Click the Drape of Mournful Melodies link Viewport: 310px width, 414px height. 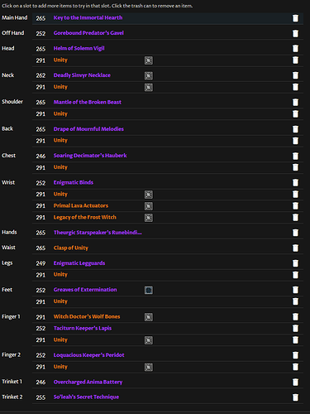pos(88,129)
